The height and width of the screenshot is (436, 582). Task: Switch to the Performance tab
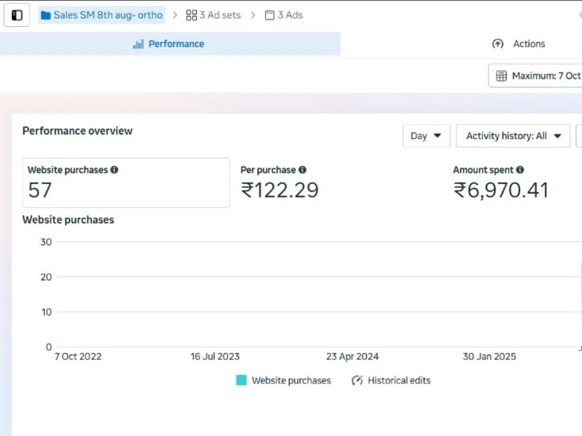point(170,44)
